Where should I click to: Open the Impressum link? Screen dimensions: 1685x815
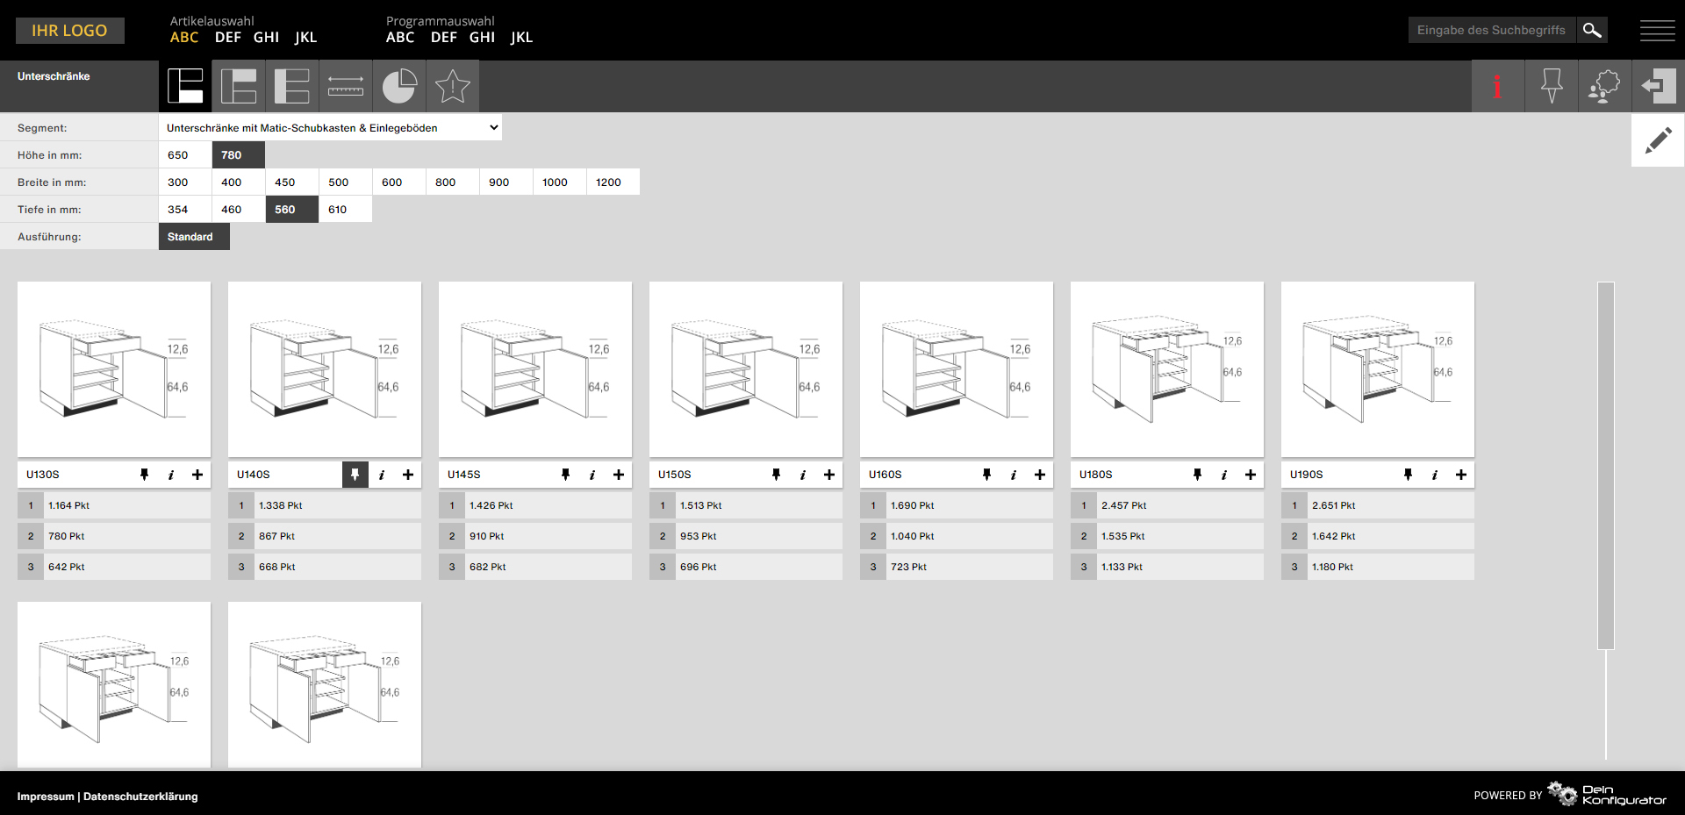[46, 797]
